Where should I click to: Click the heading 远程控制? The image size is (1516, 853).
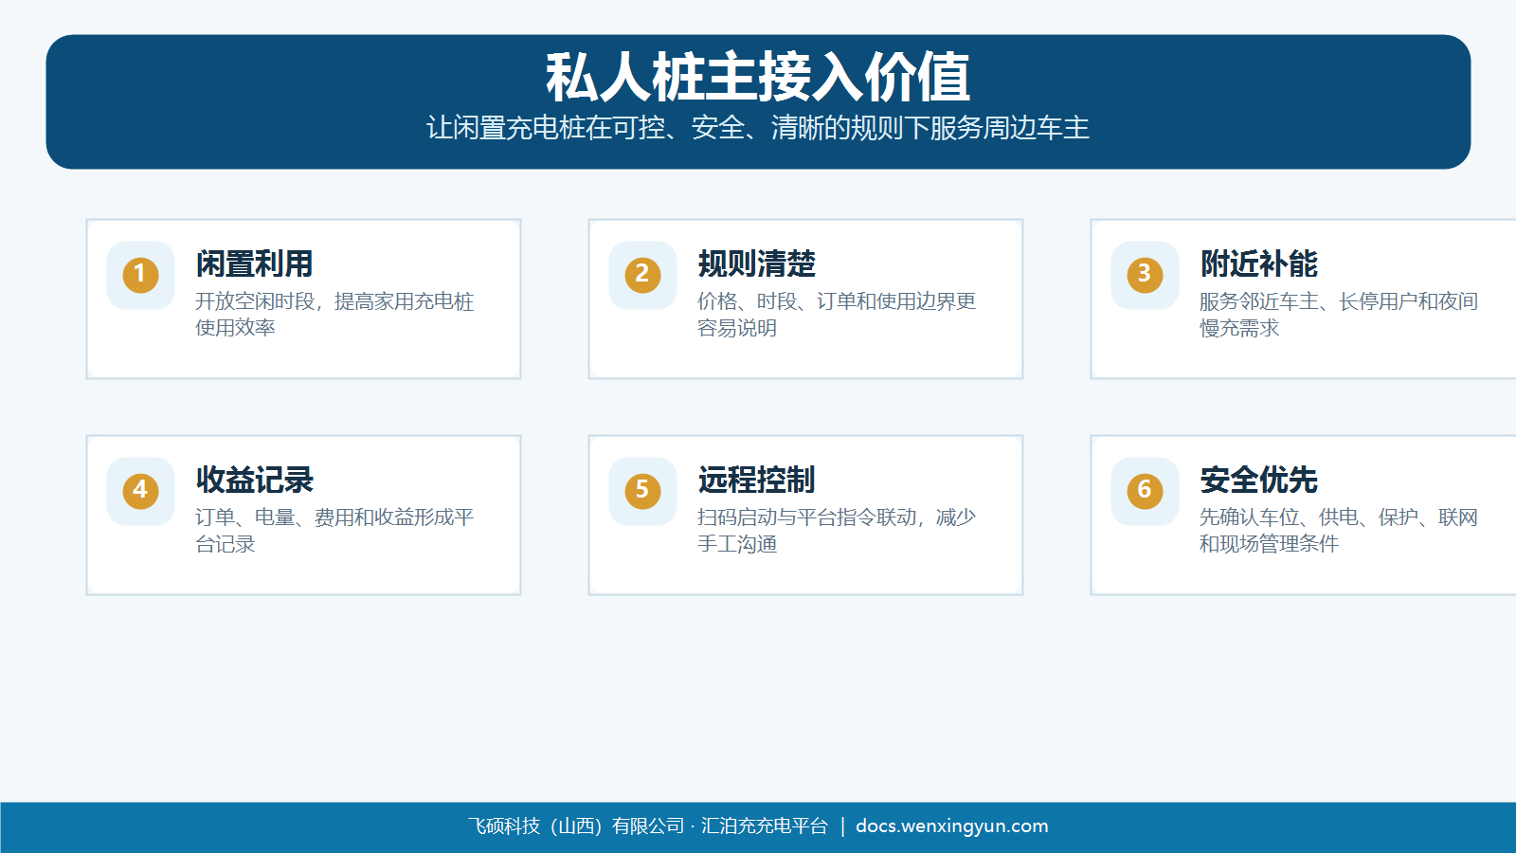756,480
